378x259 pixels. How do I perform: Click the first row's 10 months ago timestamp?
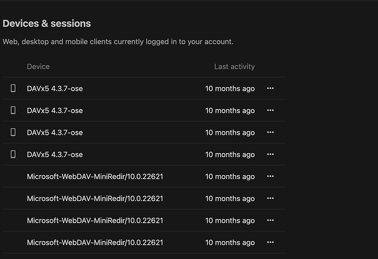tap(230, 88)
